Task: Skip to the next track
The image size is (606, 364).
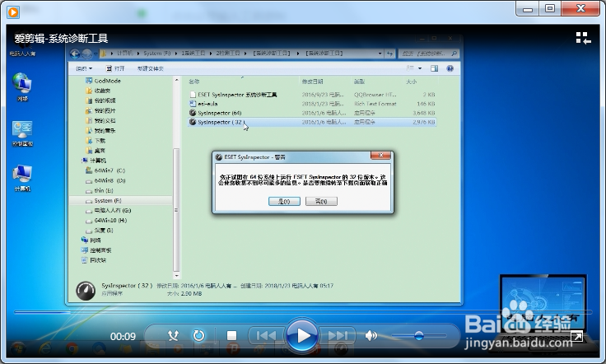Action: 338,335
